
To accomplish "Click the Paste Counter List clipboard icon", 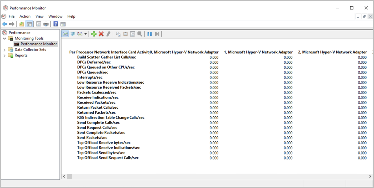I will (x=125, y=34).
